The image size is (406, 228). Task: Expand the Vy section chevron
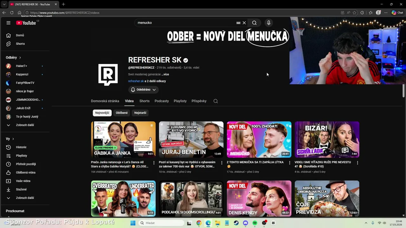coord(13,139)
